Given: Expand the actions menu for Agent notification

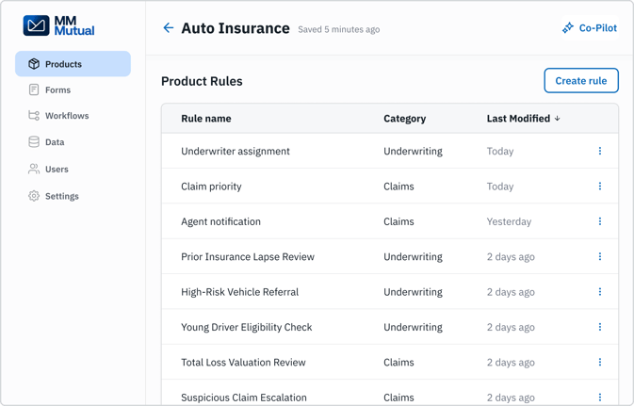Looking at the screenshot, I should [600, 221].
